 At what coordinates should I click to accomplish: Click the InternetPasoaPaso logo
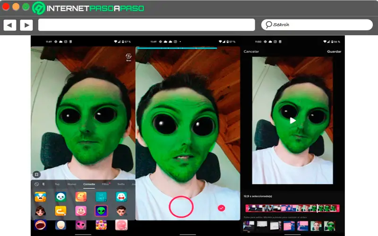tap(88, 8)
